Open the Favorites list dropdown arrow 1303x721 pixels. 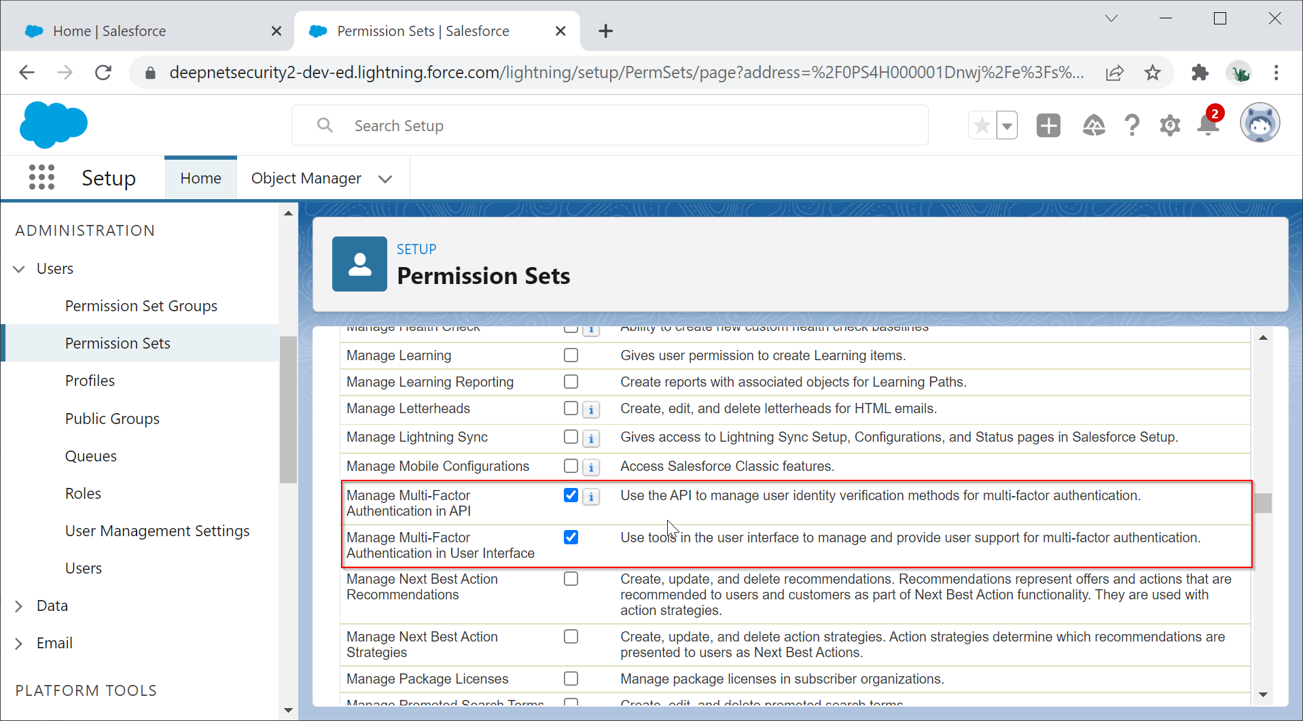point(1007,126)
